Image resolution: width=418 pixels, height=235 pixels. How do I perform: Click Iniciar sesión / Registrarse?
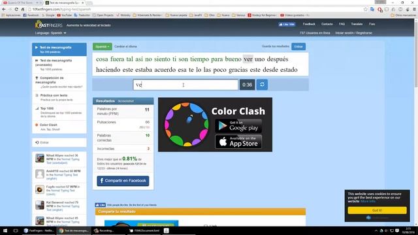353,33
